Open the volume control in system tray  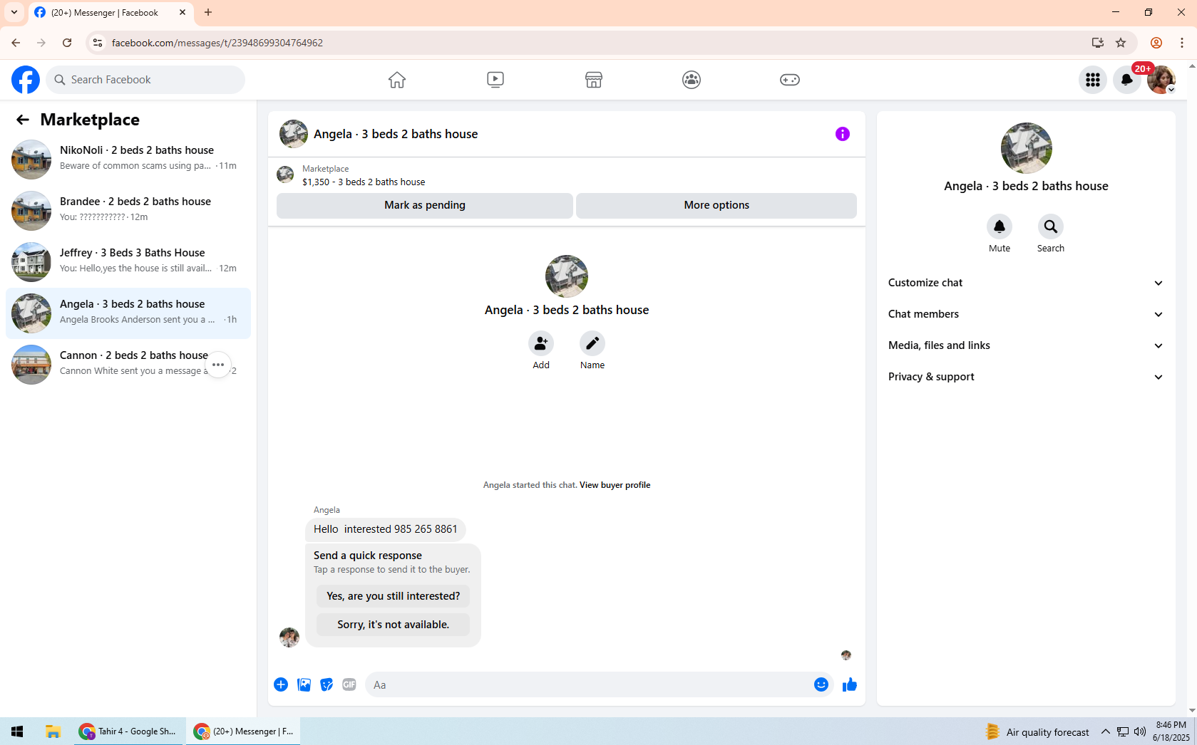1140,731
